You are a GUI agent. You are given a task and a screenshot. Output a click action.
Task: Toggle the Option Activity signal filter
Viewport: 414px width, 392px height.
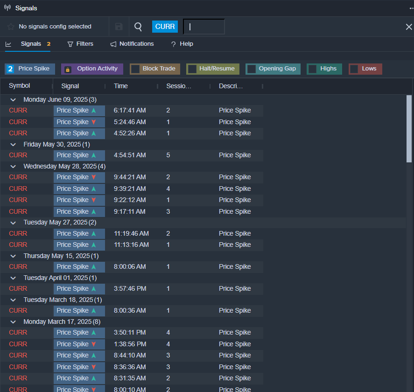[92, 69]
